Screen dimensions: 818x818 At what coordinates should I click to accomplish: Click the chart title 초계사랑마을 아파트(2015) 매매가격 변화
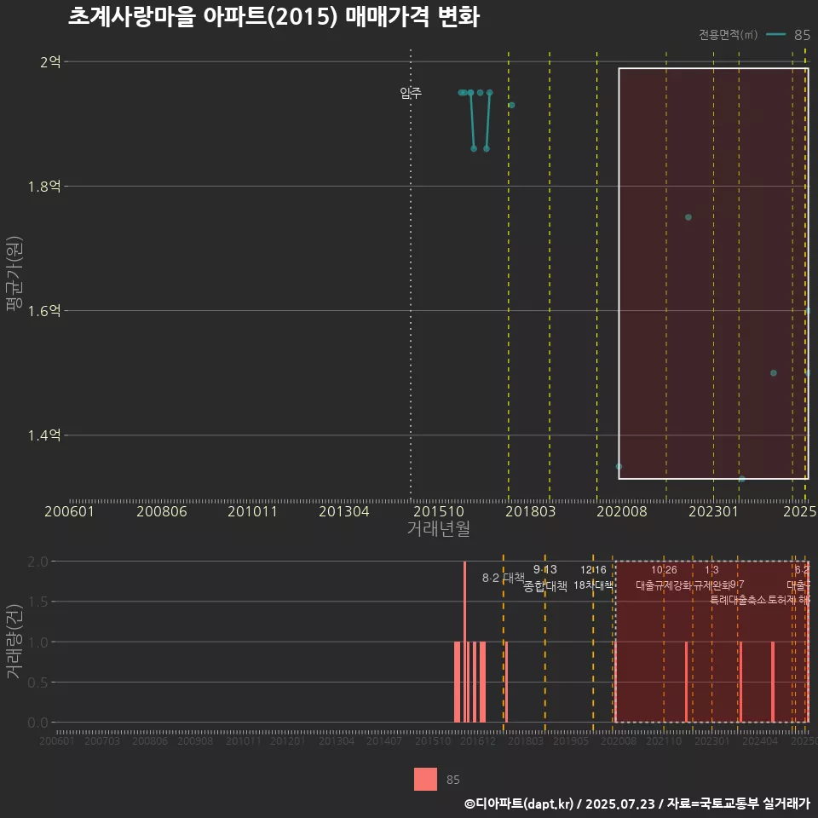click(274, 17)
